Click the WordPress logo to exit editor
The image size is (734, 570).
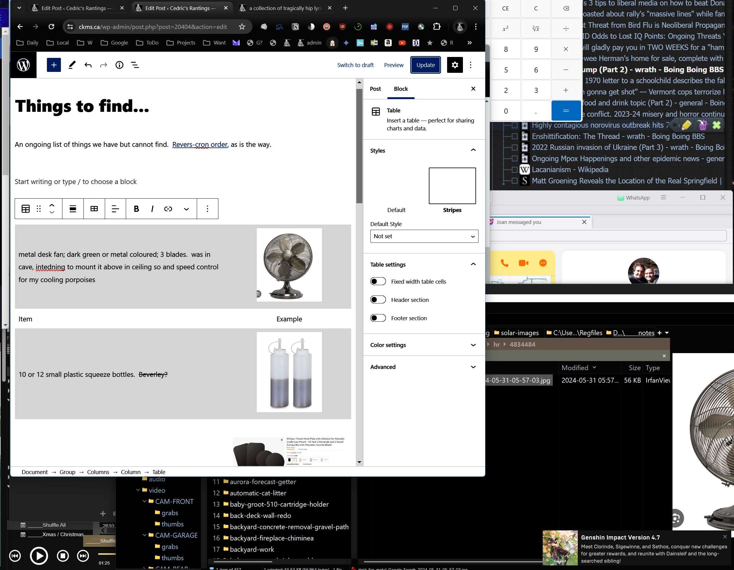(23, 65)
